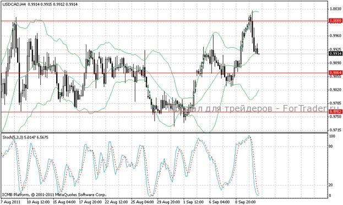Click the 0.9785 price axis label
Viewport: 343px width, 205px height.
[x=335, y=103]
